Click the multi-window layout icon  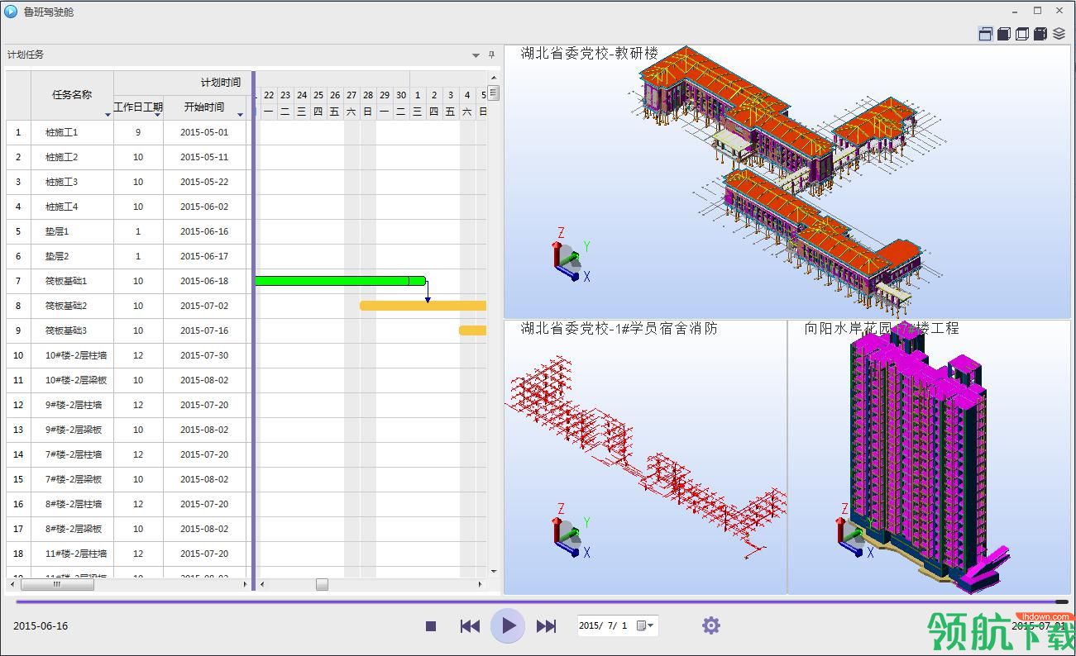click(985, 34)
